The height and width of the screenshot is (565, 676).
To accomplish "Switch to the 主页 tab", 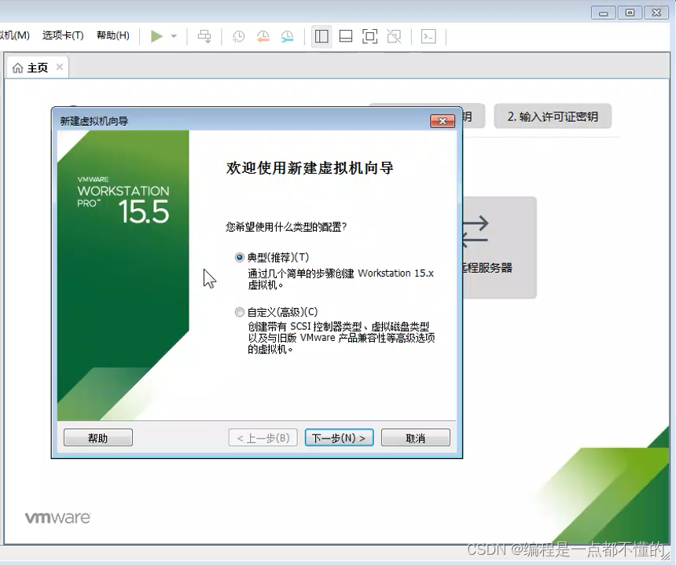I will point(37,68).
